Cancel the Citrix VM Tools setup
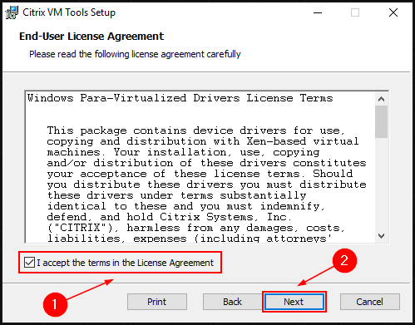The height and width of the screenshot is (325, 415). coord(370,302)
